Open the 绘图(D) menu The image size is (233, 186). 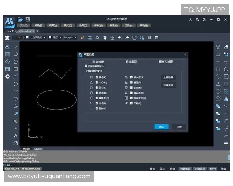83,26
